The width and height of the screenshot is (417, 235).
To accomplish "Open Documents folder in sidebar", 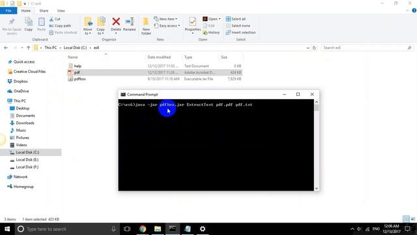I will pyautogui.click(x=25, y=116).
